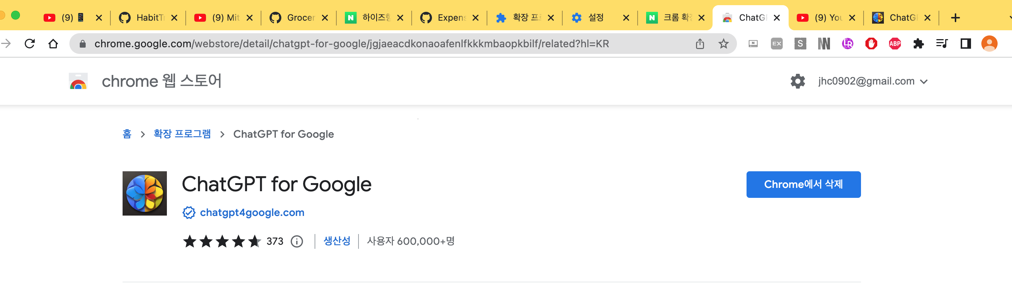Open the share page icon in address bar
The image size is (1012, 299).
[x=700, y=44]
